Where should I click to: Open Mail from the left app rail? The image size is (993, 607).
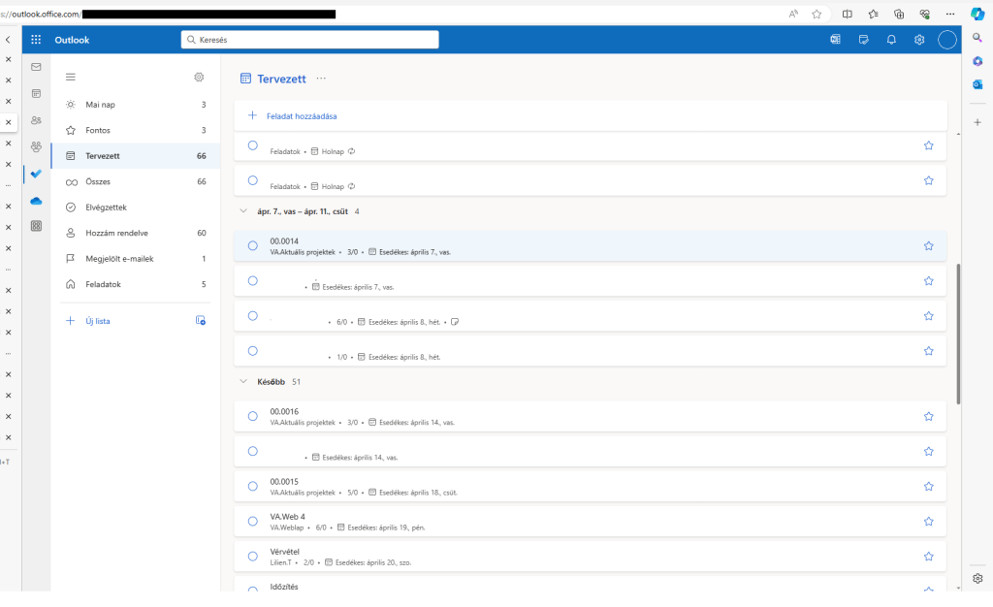tap(36, 67)
